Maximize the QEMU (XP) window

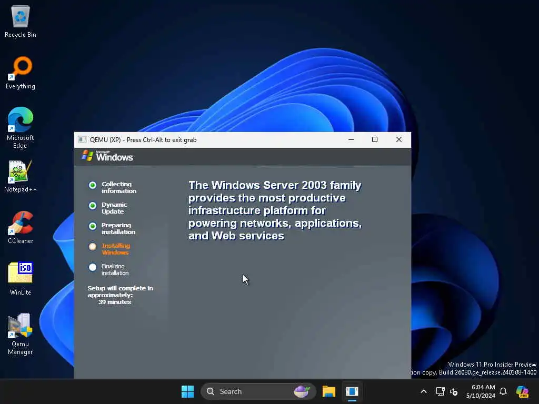click(x=375, y=139)
